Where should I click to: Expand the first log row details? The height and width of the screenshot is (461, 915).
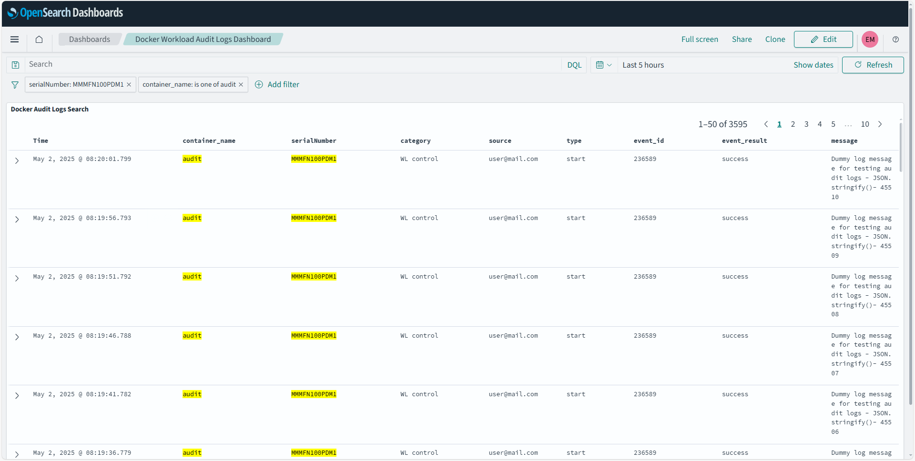click(x=17, y=160)
